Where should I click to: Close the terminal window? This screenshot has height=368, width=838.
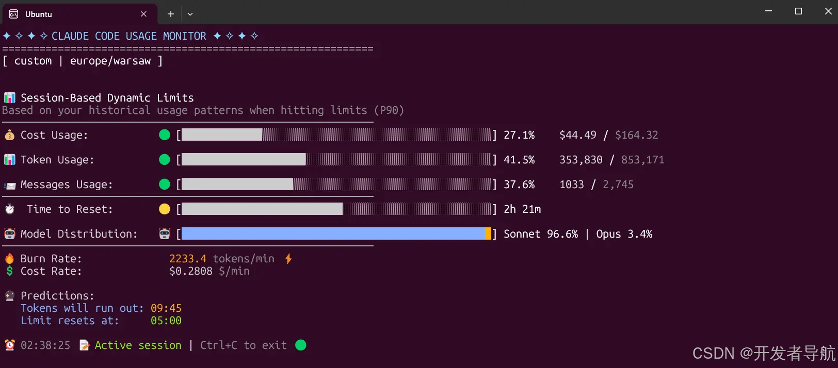pyautogui.click(x=828, y=11)
